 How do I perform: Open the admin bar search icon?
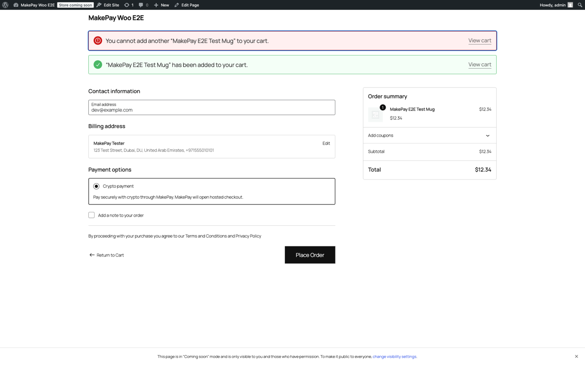[x=580, y=5]
